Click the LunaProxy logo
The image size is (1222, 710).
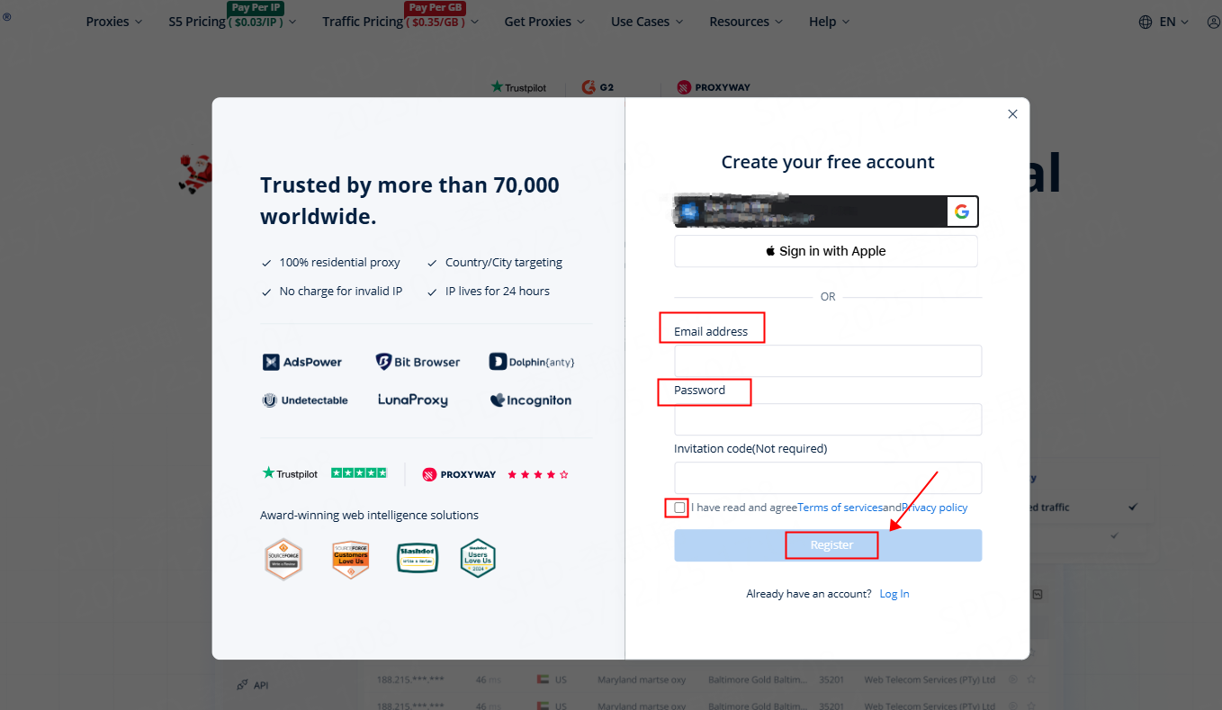click(x=412, y=400)
